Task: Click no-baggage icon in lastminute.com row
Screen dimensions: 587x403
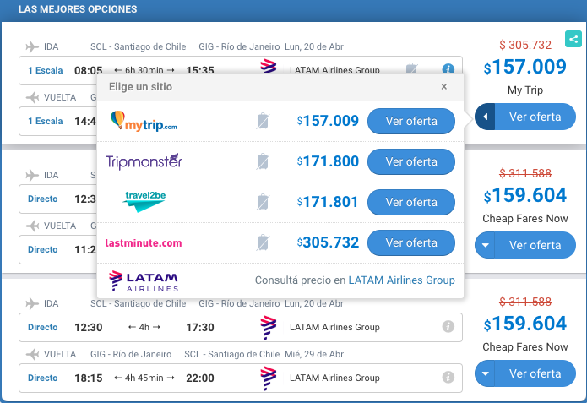Action: (x=263, y=242)
